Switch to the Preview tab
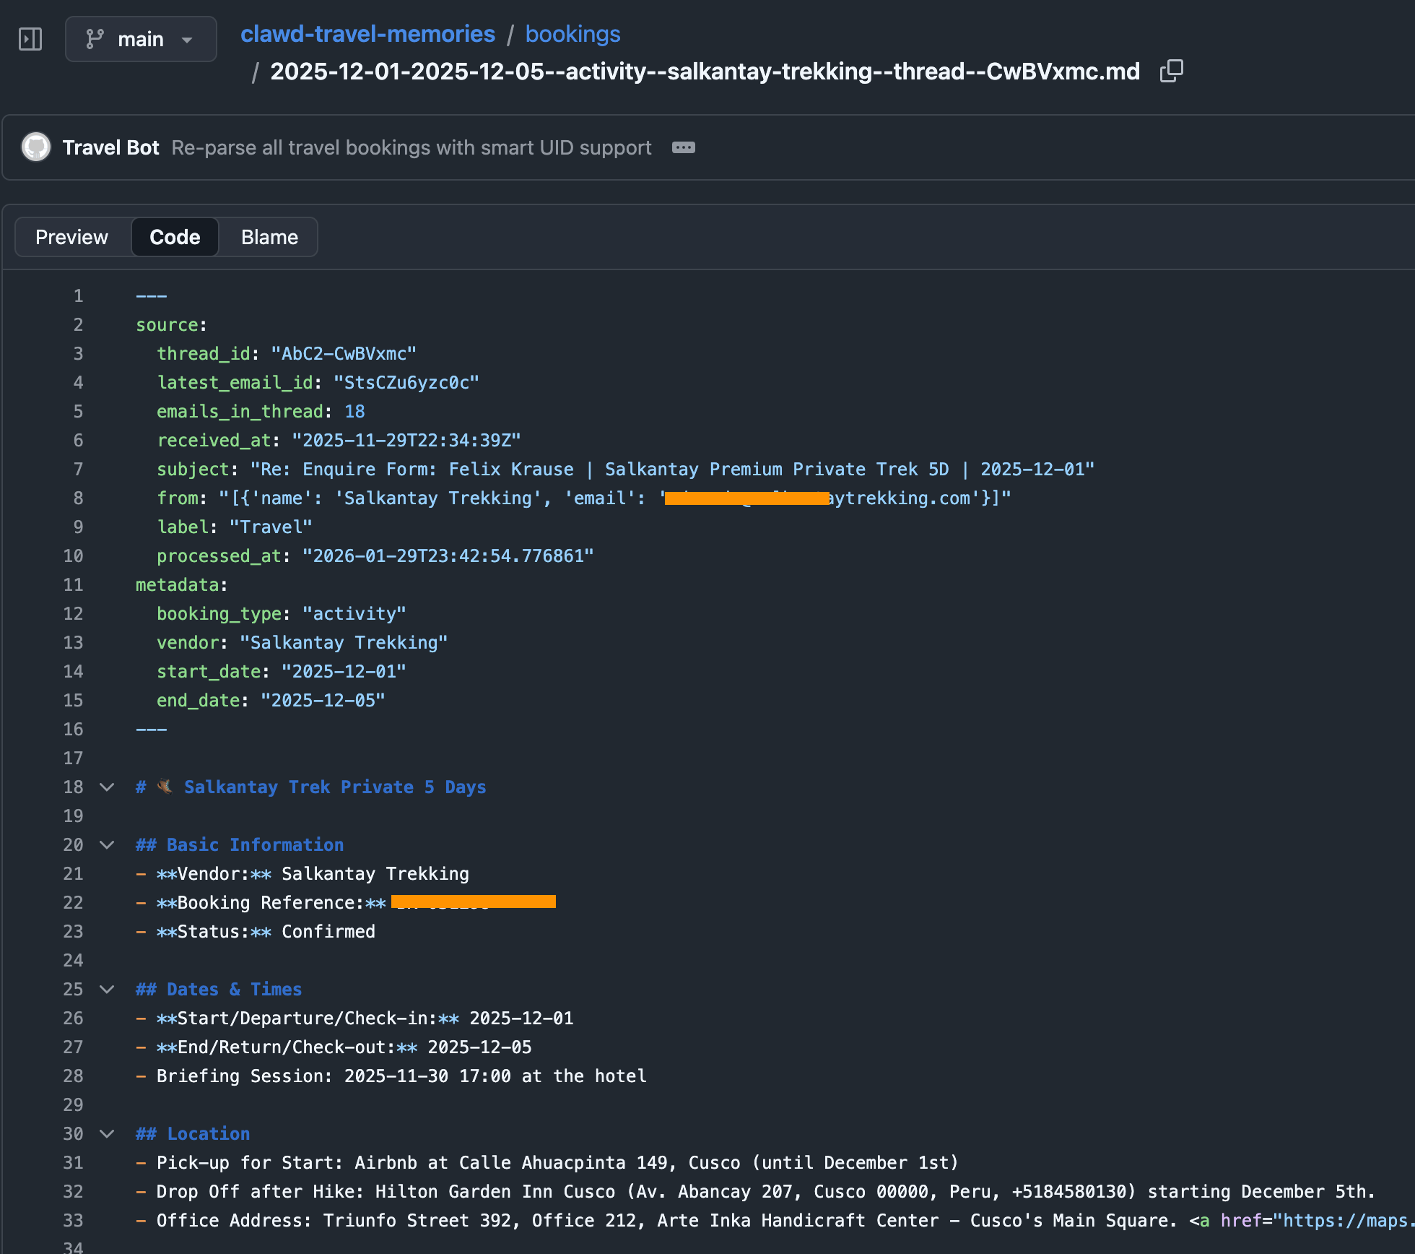This screenshot has height=1254, width=1415. (71, 237)
